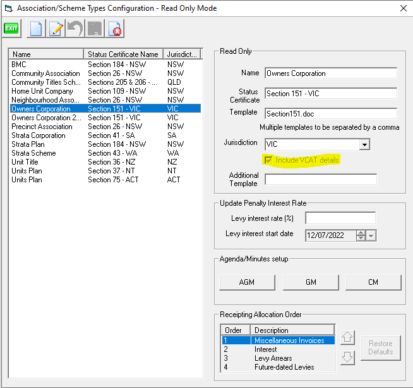Select the Unit Title row

[105, 162]
